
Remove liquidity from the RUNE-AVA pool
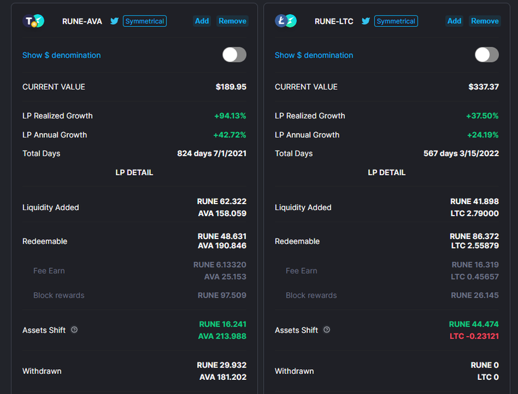[232, 21]
